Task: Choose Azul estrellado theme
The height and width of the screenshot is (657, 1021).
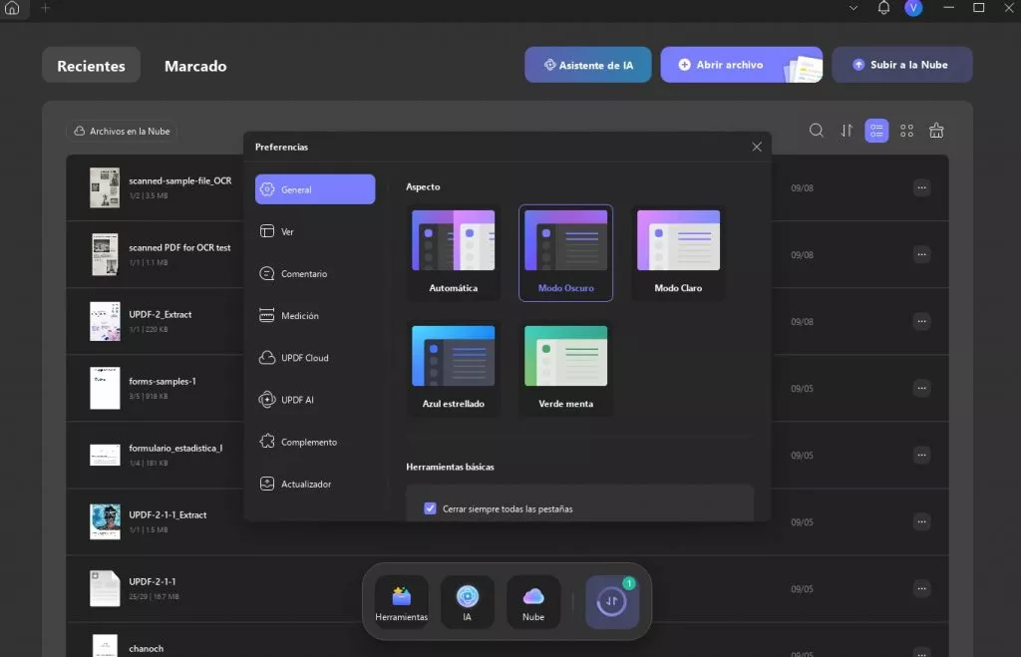Action: click(x=454, y=369)
